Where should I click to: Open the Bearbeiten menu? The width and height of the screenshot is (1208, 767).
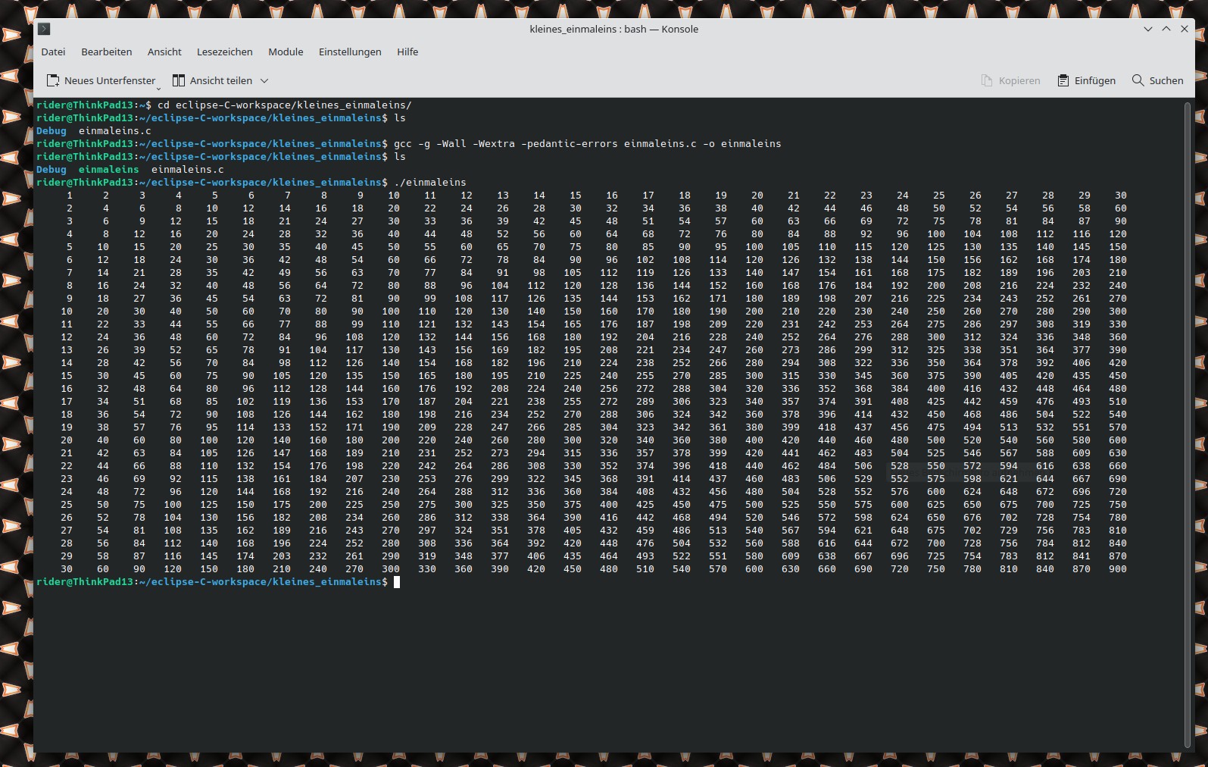click(x=107, y=52)
